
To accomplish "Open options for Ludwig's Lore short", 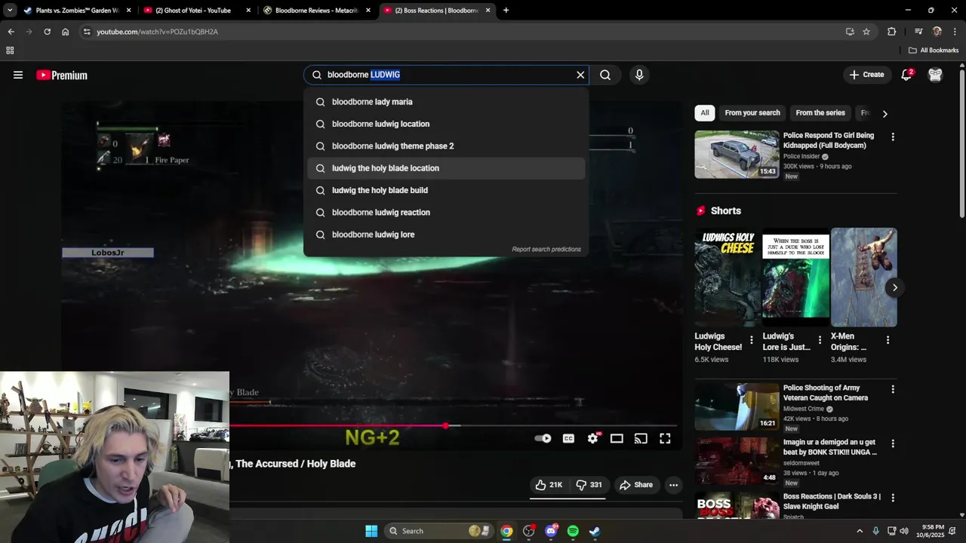I will coord(820,340).
